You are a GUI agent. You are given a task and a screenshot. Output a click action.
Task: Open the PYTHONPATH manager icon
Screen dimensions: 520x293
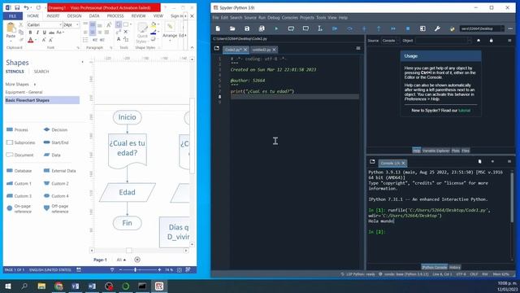[x=452, y=29]
